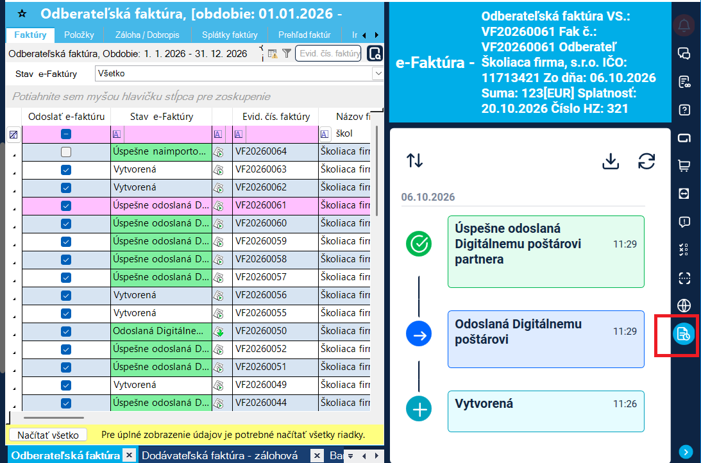This screenshot has width=701, height=463.
Task: Open filter condition for Evid. čís. faktúry column
Action: click(239, 134)
